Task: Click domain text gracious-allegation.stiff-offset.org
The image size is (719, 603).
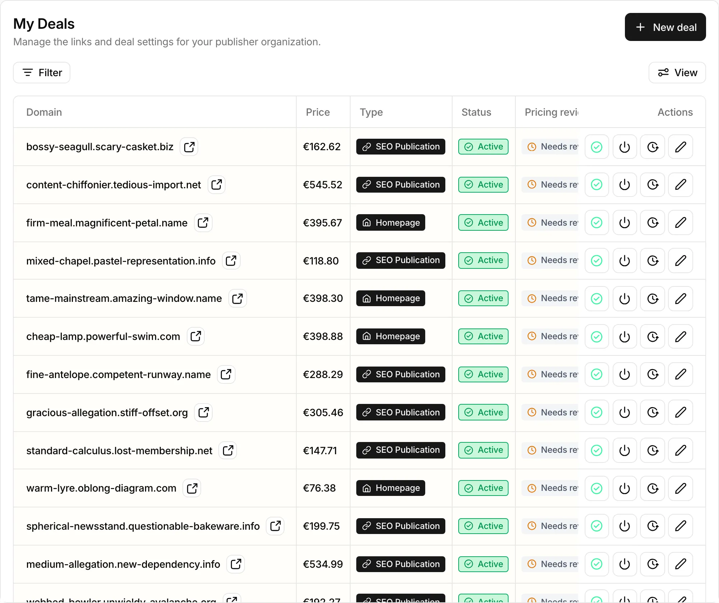Action: click(x=107, y=413)
